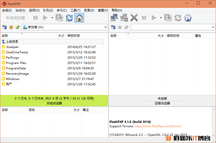The width and height of the screenshot is (216, 143).
Task: Select the RecoveryImage folder
Action: (15, 74)
